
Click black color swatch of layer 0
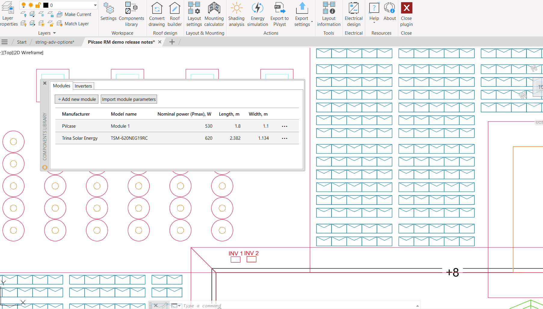(x=46, y=5)
